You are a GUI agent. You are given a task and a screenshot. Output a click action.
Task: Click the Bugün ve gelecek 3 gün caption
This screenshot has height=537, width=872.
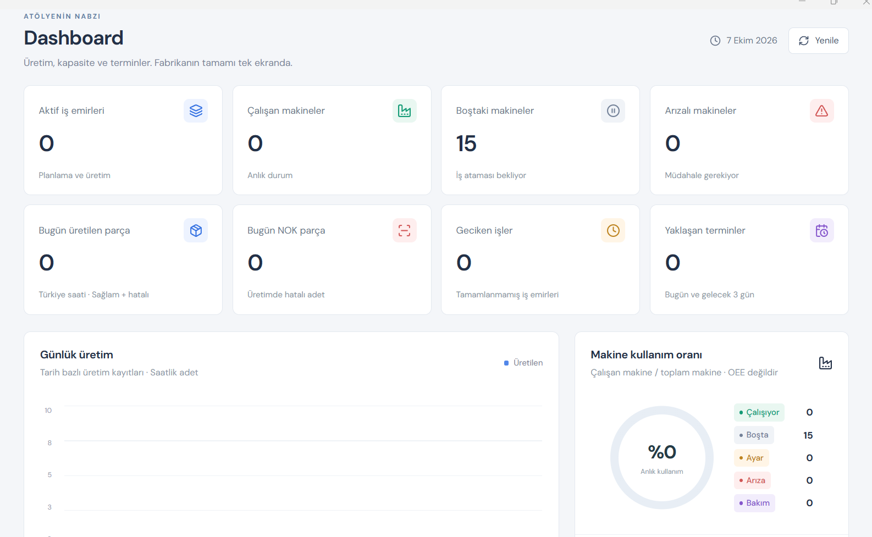pos(709,295)
